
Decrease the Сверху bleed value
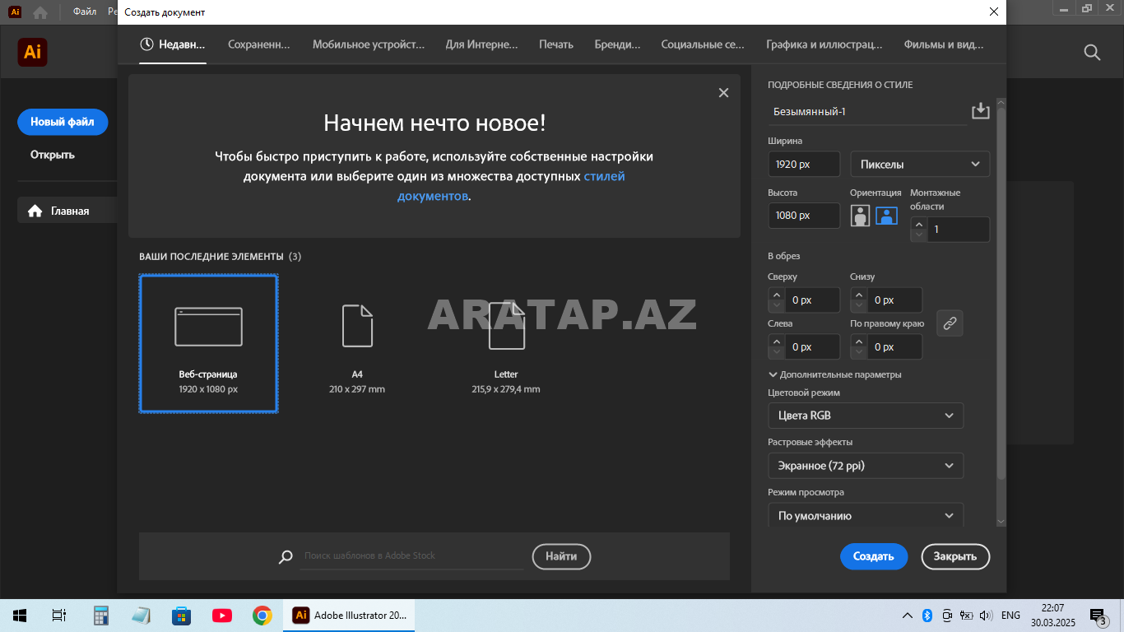(x=776, y=306)
